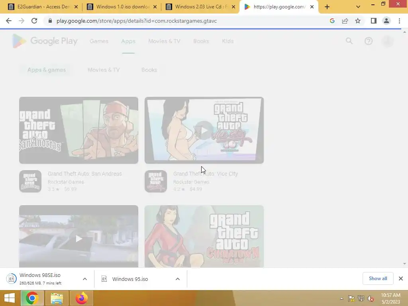Share this page using the share icon
The height and width of the screenshot is (306, 408).
[345, 21]
